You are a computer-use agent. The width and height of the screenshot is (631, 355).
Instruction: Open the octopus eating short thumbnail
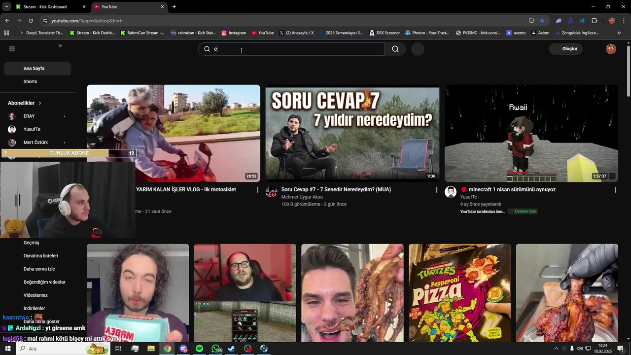[352, 293]
